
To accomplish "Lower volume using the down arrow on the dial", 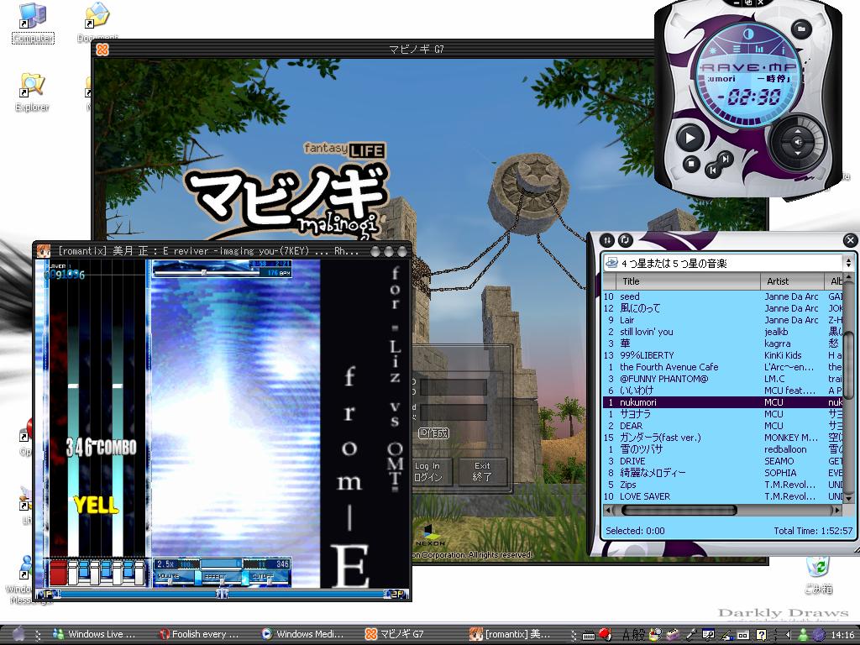I will pos(798,155).
